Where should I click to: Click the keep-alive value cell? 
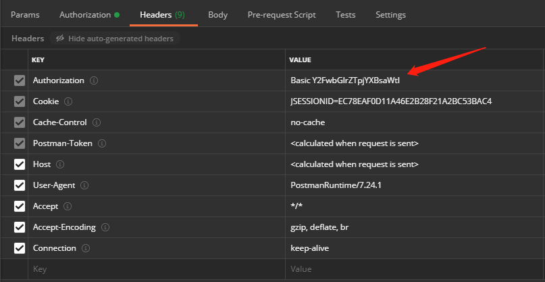(x=414, y=248)
